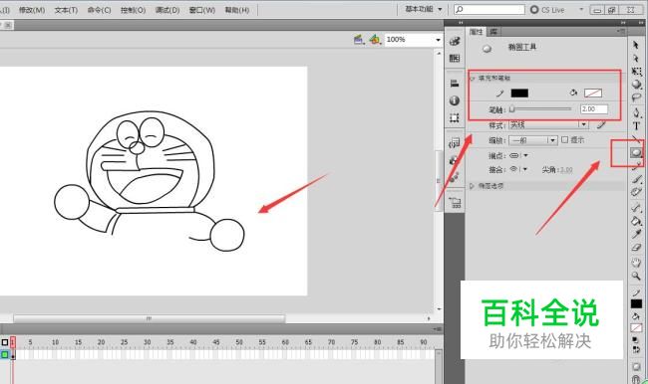Pick stroke color swatch in Properties panel

[x=519, y=94]
